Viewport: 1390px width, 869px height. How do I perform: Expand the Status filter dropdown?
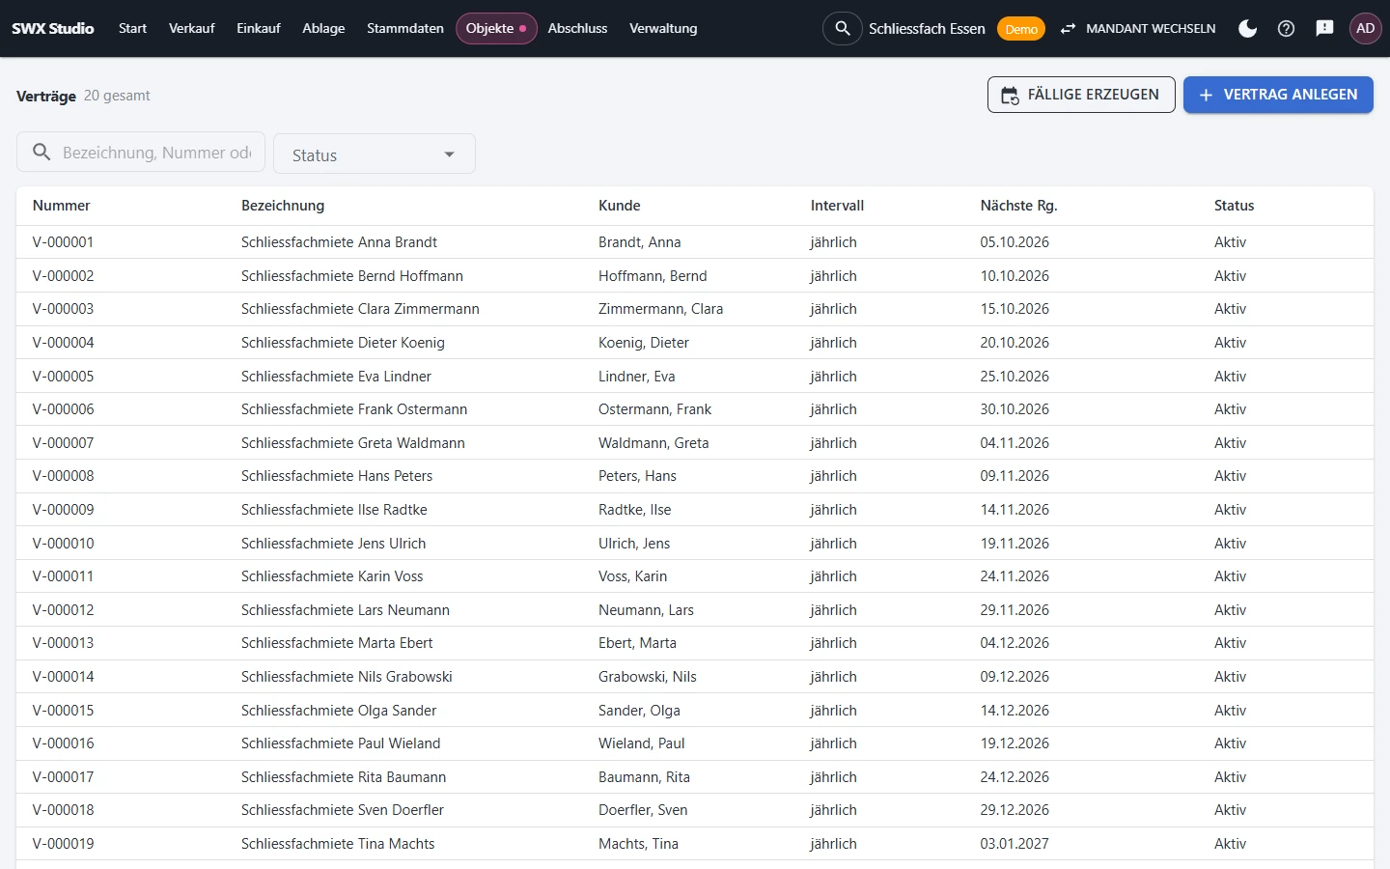375,154
